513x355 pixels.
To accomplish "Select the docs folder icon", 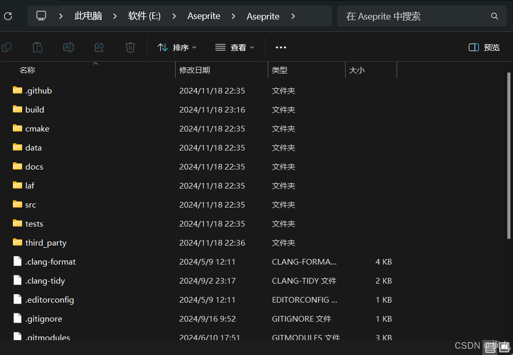I will pos(18,166).
